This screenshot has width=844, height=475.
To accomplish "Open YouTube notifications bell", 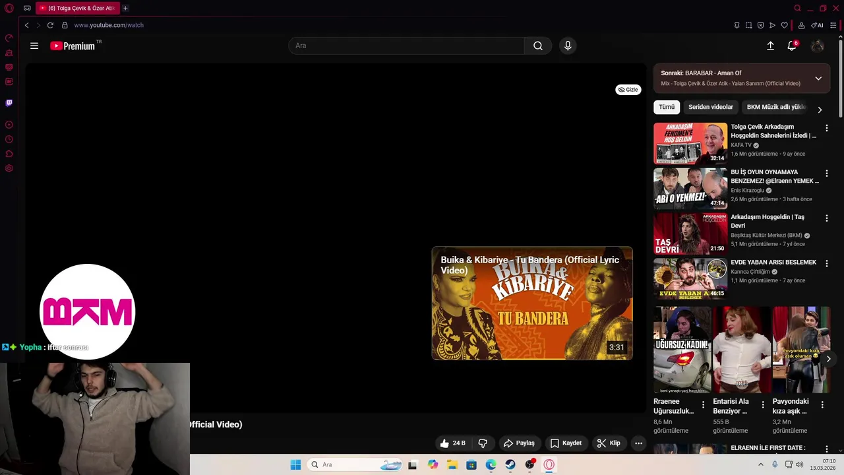I will click(x=792, y=46).
